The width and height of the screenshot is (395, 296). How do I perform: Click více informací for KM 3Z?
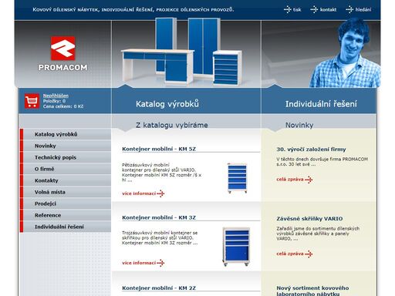pyautogui.click(x=143, y=263)
